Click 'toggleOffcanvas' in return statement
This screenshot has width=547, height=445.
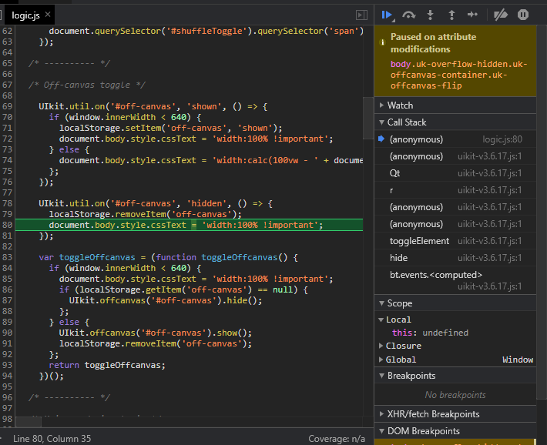click(122, 365)
